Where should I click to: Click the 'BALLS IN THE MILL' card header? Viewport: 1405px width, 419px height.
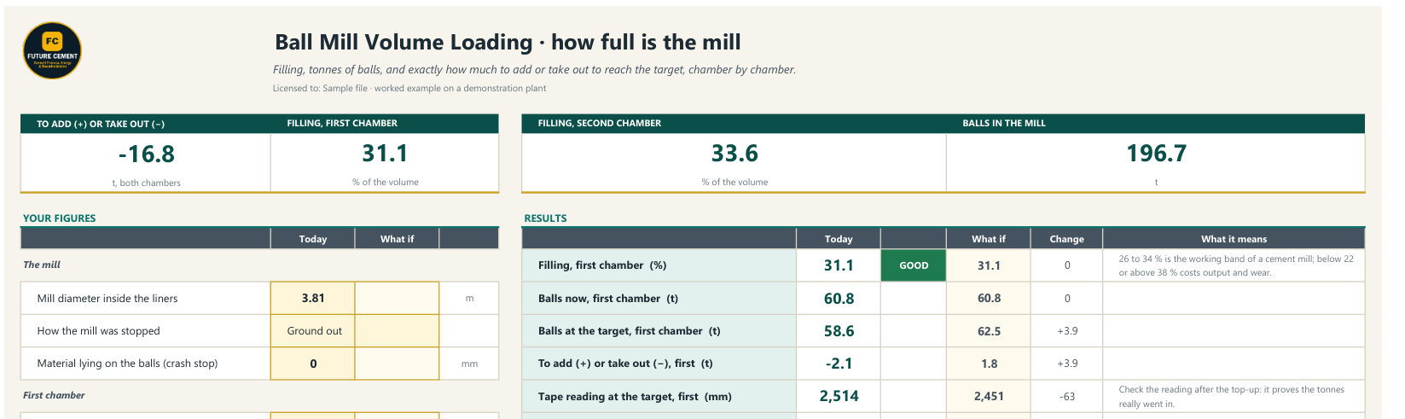[x=1003, y=123]
